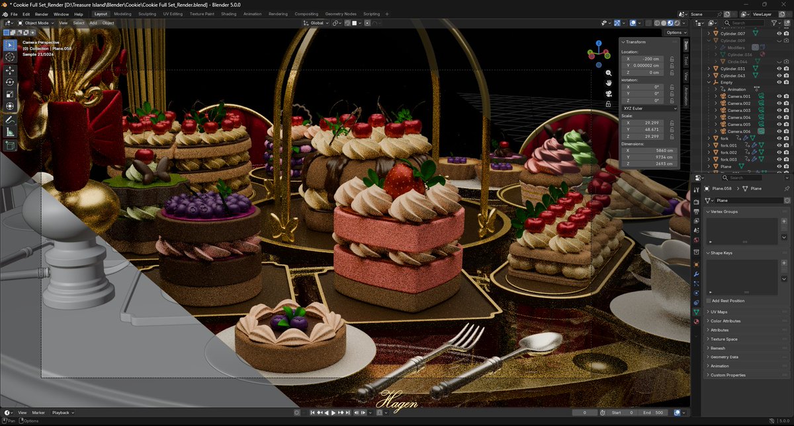The width and height of the screenshot is (794, 426).
Task: Expand the Cylinder.031 tree item
Action: click(x=709, y=69)
